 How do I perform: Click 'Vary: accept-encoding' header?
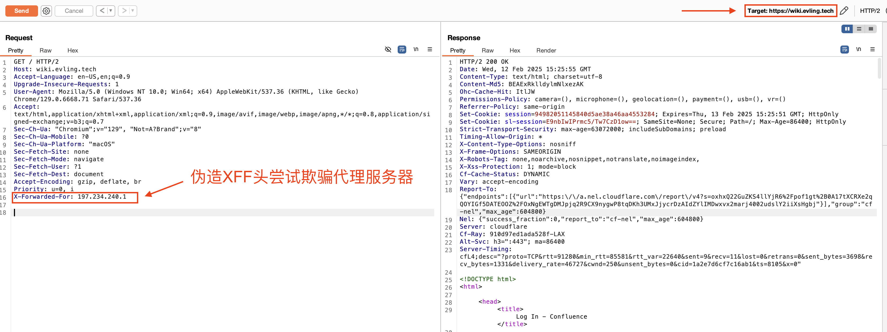(x=499, y=182)
